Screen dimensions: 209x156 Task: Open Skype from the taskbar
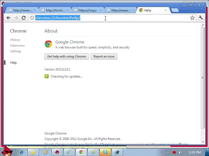pos(105,152)
